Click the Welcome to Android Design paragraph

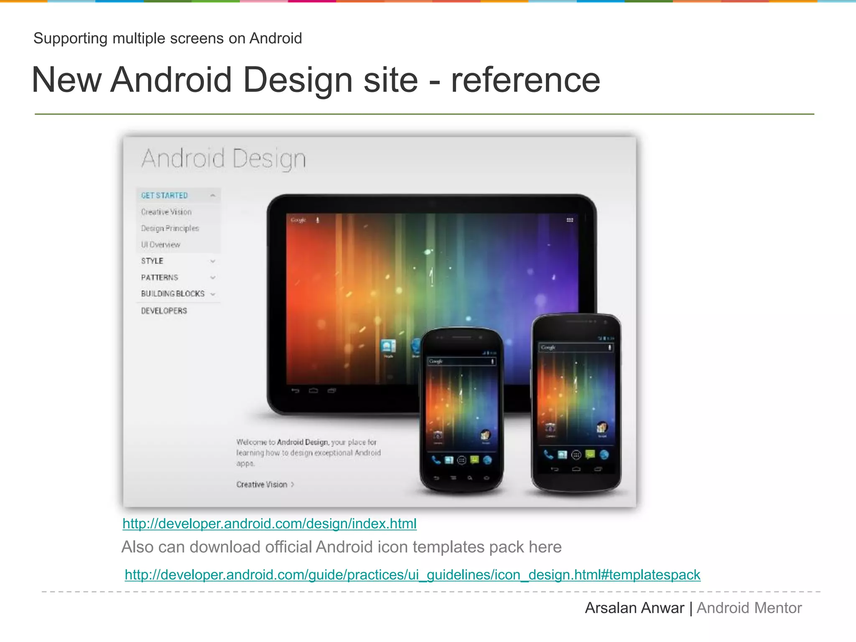308,453
